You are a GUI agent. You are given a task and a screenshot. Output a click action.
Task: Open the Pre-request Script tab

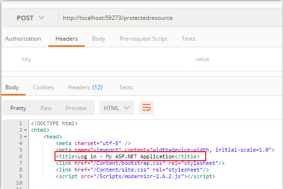tap(144, 39)
